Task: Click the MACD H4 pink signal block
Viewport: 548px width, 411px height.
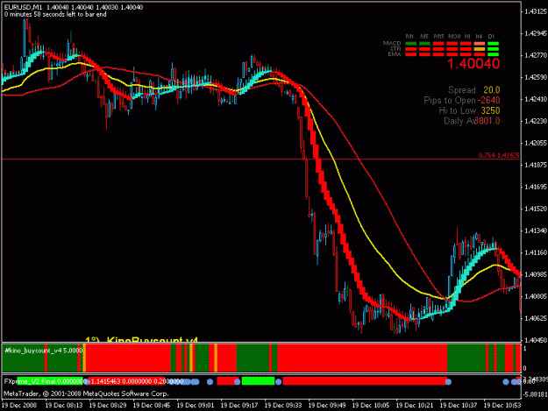Action: click(x=479, y=44)
